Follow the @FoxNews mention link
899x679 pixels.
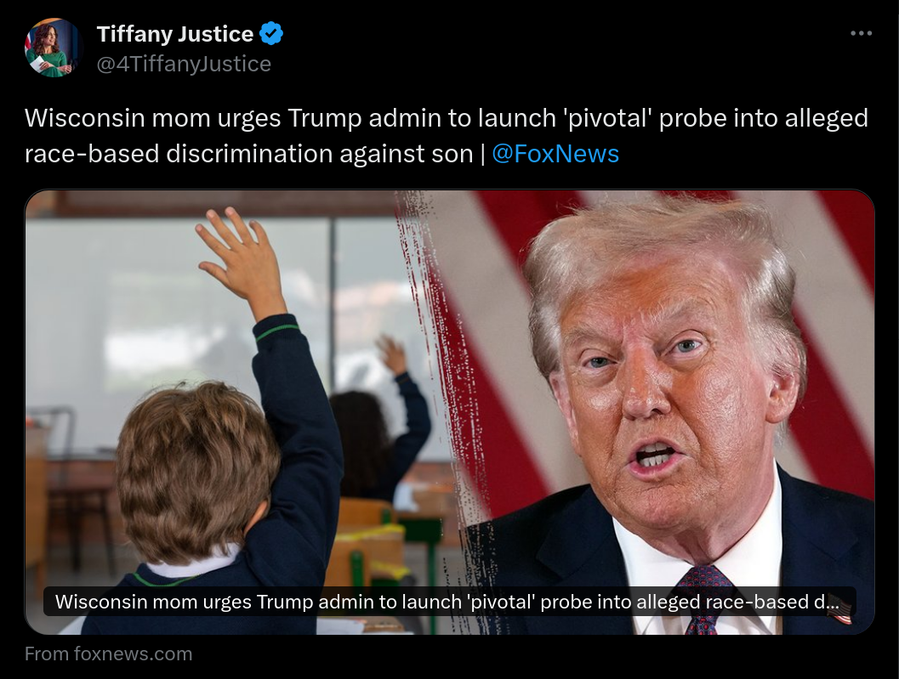point(555,154)
